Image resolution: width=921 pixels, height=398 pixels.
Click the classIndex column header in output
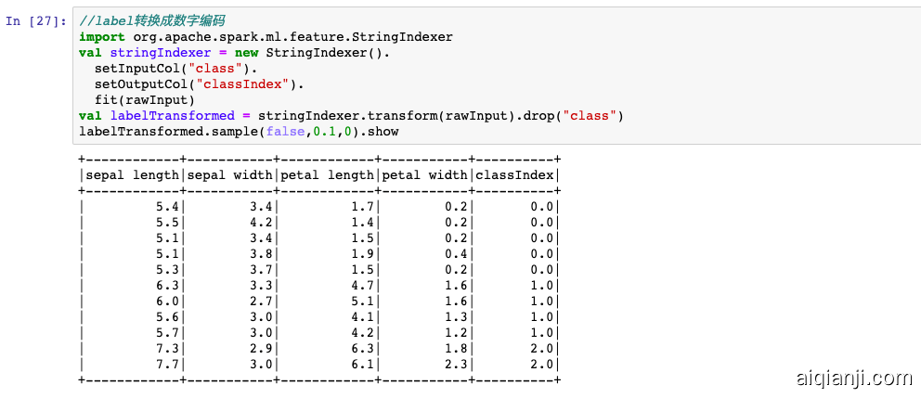(x=515, y=174)
